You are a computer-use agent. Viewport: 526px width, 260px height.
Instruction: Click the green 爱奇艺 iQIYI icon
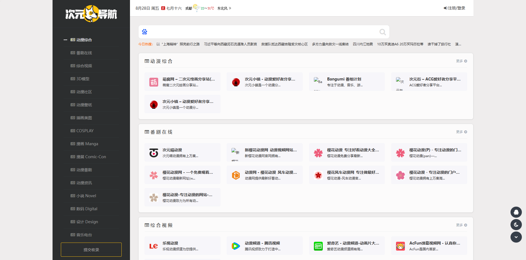tap(318, 246)
